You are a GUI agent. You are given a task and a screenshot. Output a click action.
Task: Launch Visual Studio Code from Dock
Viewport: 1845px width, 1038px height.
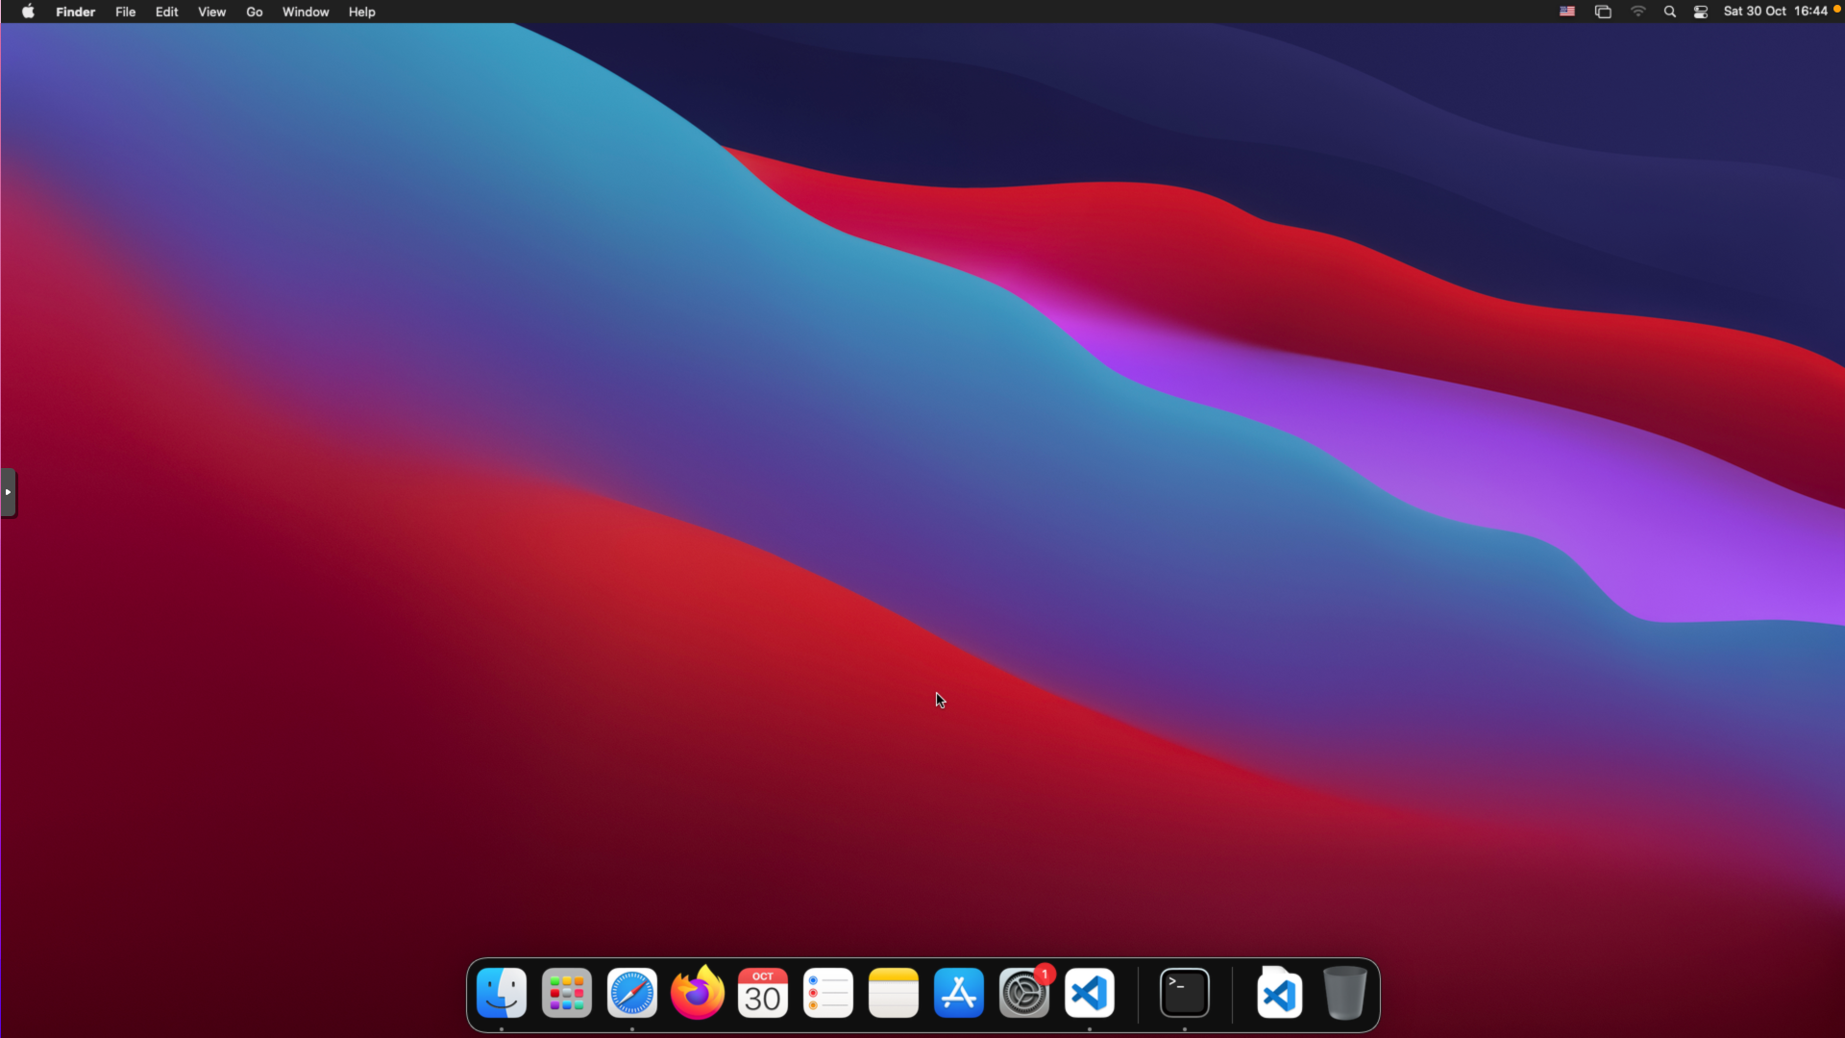[1090, 993]
